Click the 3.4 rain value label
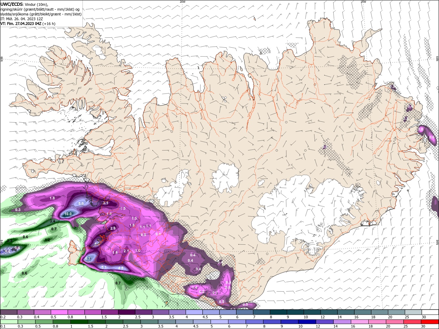Image resolution: width=439 pixels, height=329 pixels. (x=52, y=221)
